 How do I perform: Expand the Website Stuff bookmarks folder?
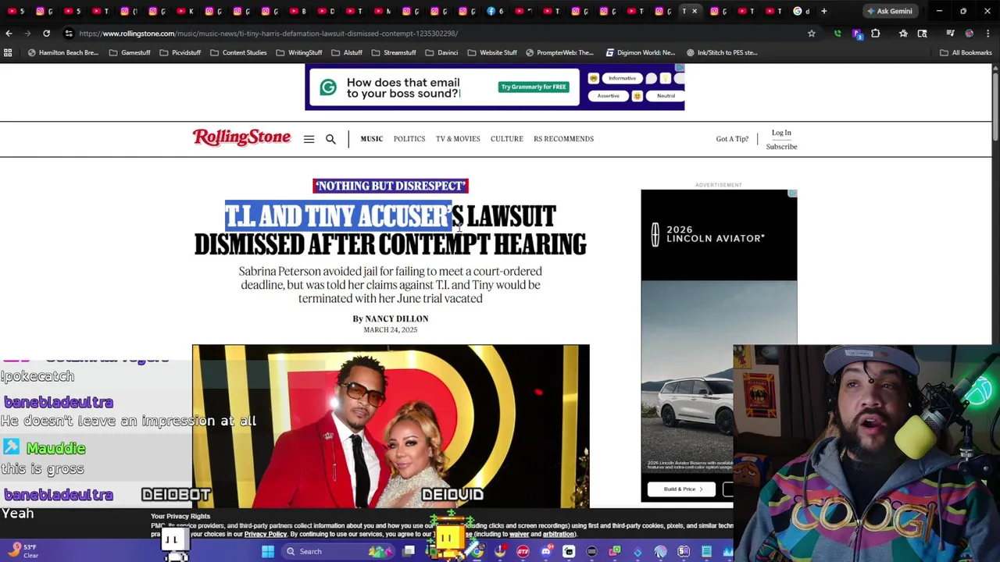(492, 52)
